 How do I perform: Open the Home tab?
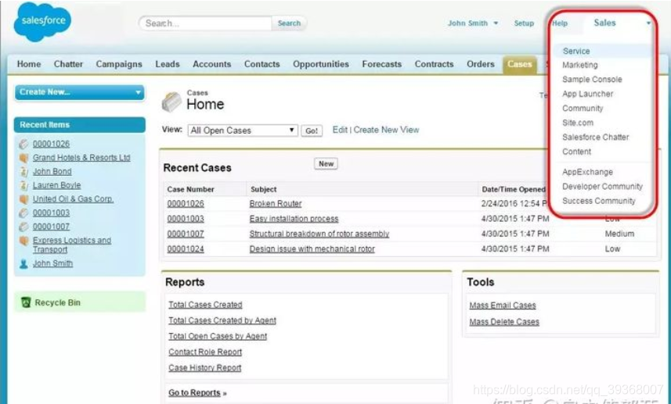click(29, 64)
